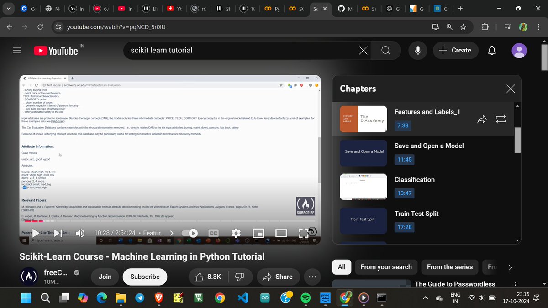Screen dimensions: 548x308
Task: Close the Chapters panel
Action: 511,89
